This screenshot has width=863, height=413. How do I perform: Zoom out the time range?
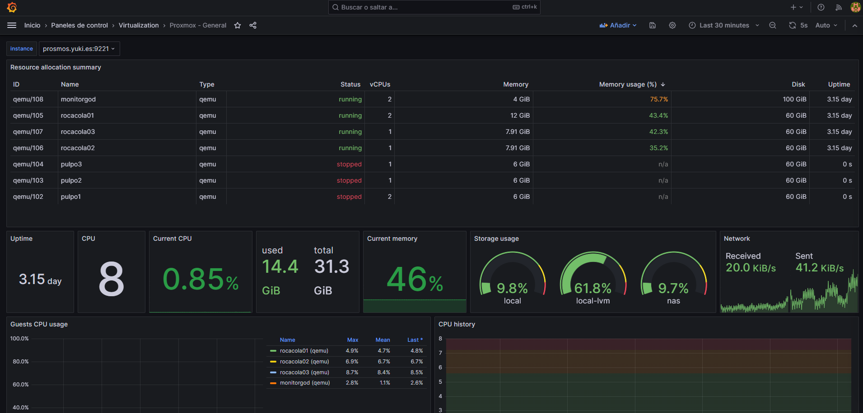pos(773,25)
